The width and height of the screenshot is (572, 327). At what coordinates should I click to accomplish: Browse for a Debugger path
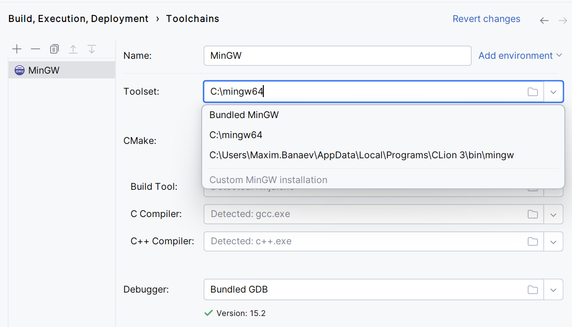pyautogui.click(x=533, y=289)
